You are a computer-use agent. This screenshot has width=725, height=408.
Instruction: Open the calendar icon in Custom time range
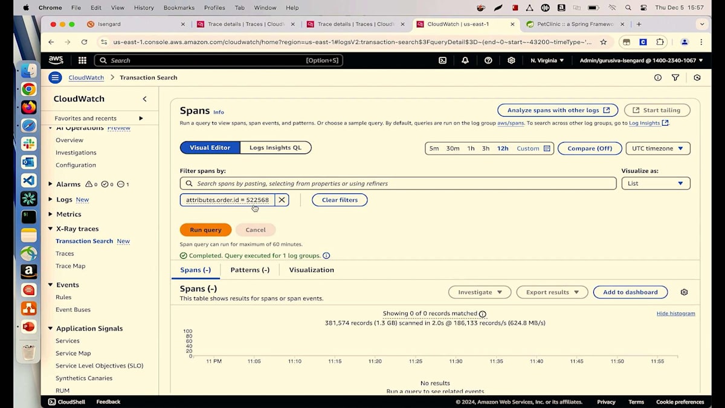[x=547, y=149]
